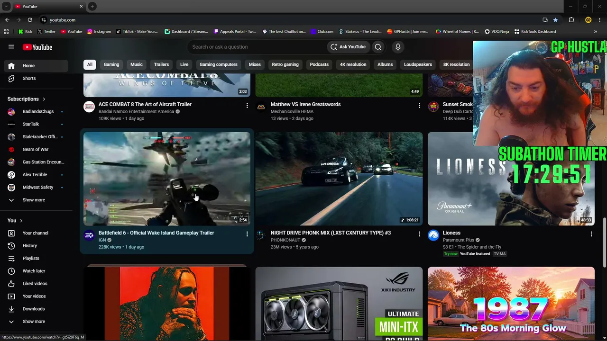Click the Ask YouTube button

(348, 47)
